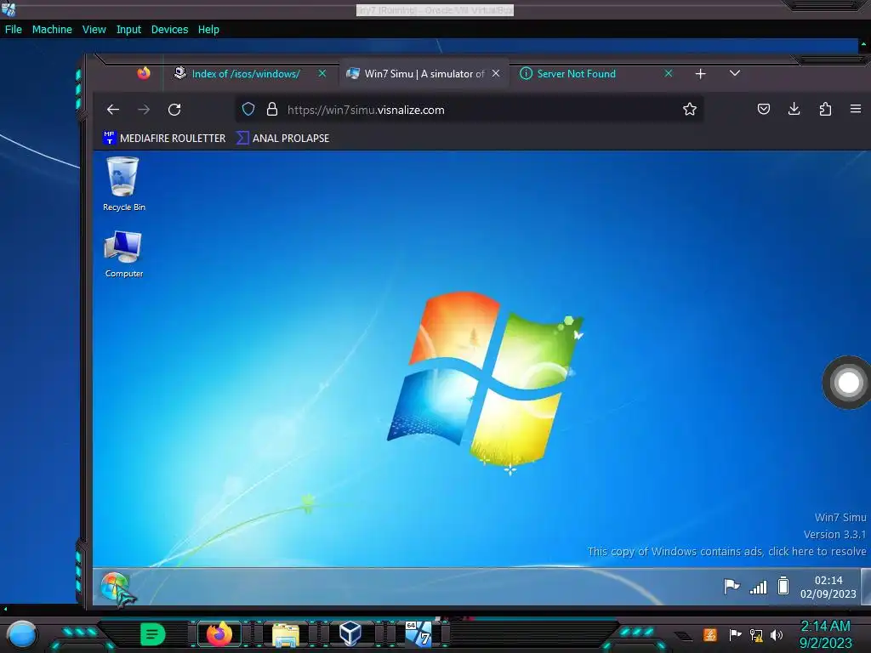Close the Server Not Found tab
871x653 pixels.
click(669, 73)
